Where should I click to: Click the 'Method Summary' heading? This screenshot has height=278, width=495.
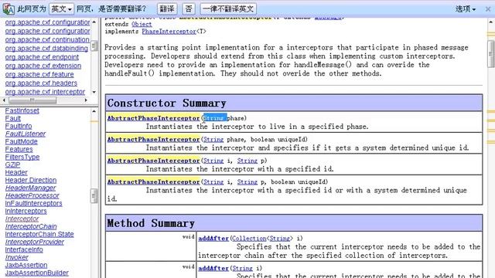point(151,223)
